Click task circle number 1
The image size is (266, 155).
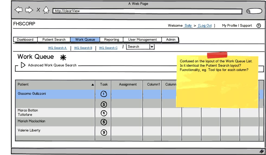[104, 94]
